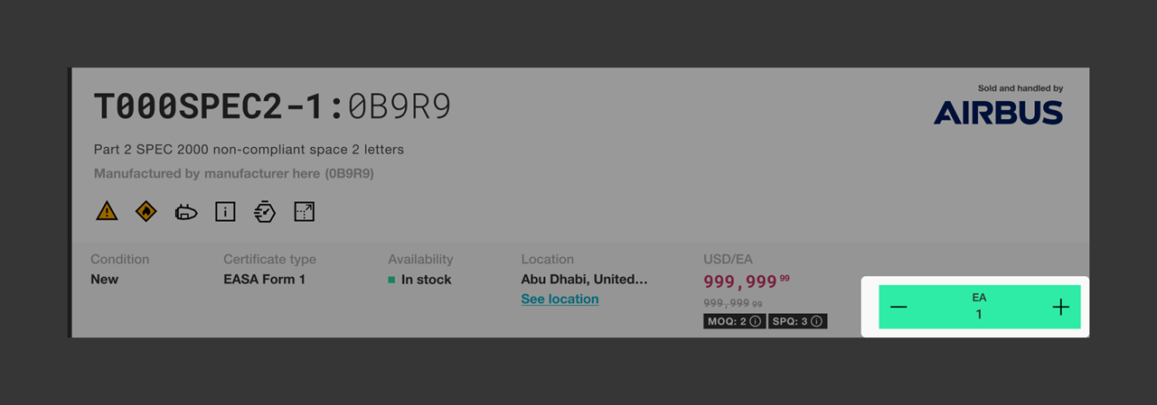Click the EASA Form 1 certificate type
The width and height of the screenshot is (1157, 405).
pos(264,279)
